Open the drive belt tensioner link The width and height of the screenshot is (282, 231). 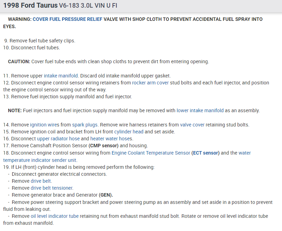click(52, 188)
